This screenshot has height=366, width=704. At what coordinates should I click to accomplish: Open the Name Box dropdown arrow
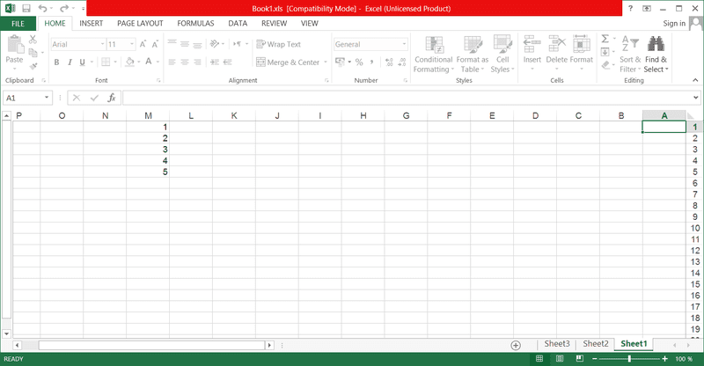[47, 98]
